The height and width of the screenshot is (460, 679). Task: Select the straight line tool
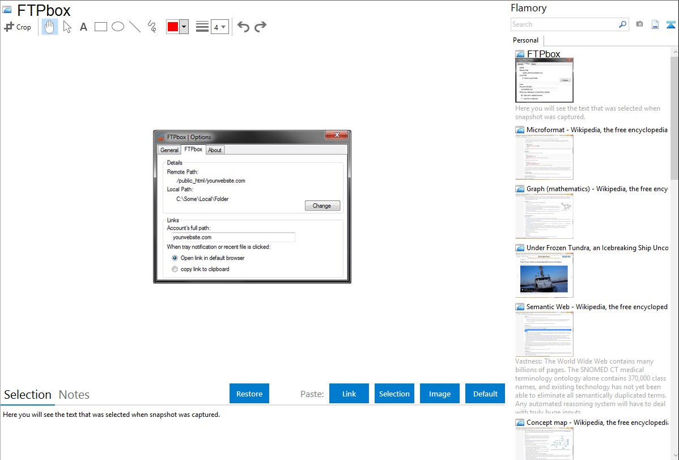click(135, 27)
